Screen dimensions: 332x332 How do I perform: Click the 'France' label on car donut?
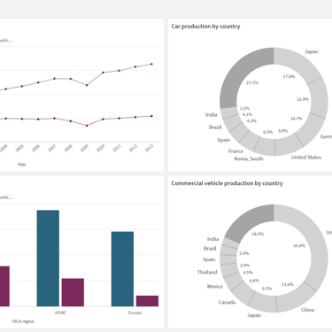pos(235,151)
